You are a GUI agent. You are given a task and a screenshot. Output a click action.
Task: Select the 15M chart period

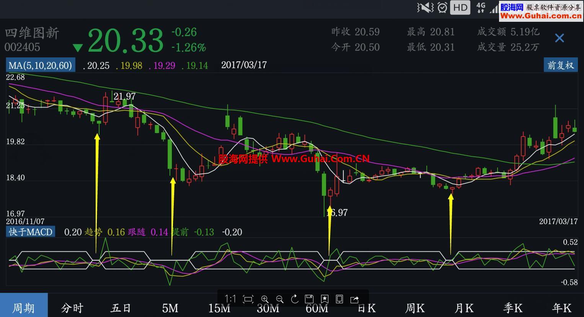[219, 308]
